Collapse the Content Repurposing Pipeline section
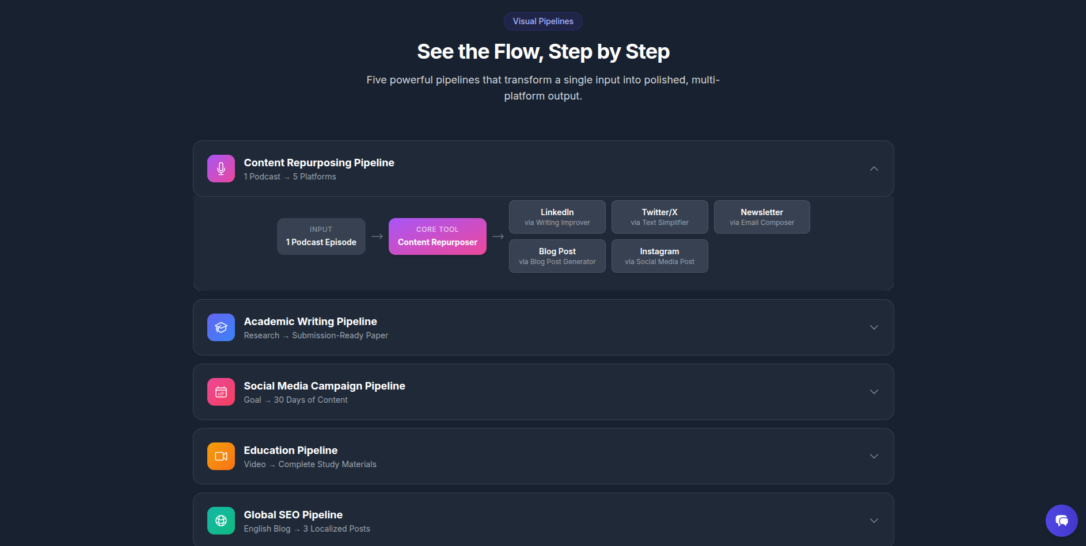 (874, 169)
